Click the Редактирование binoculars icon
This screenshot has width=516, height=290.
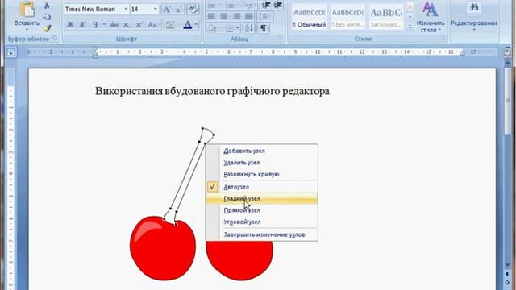coord(474,7)
